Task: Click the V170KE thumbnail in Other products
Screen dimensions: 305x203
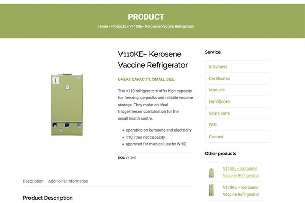Action: coord(211,190)
